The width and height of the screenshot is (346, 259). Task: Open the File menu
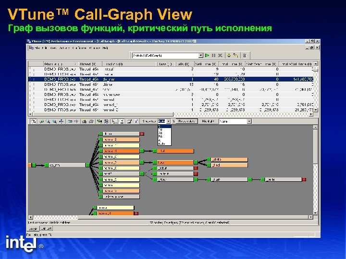point(37,48)
